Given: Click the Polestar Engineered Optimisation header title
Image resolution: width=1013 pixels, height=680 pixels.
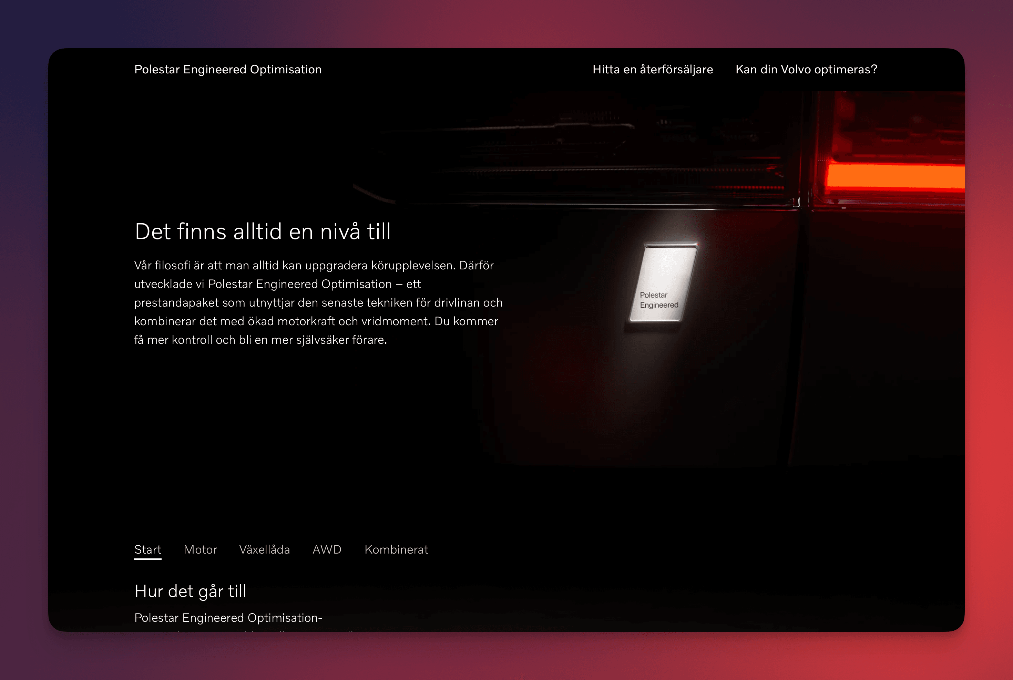Looking at the screenshot, I should click(228, 69).
